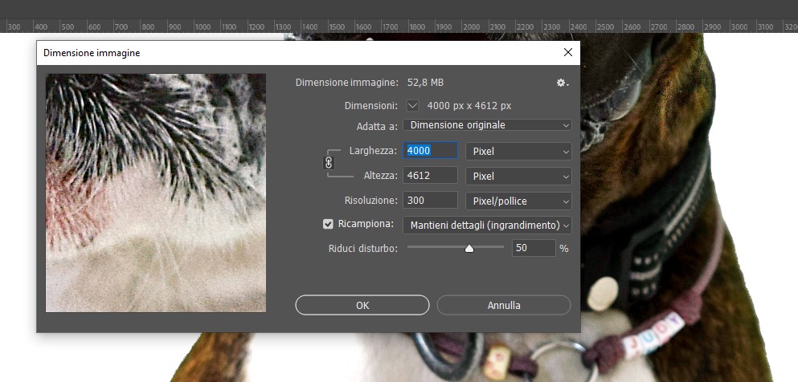Click the Risoluzione field showing 300
Viewport: 798px width, 382px height.
[x=430, y=200]
